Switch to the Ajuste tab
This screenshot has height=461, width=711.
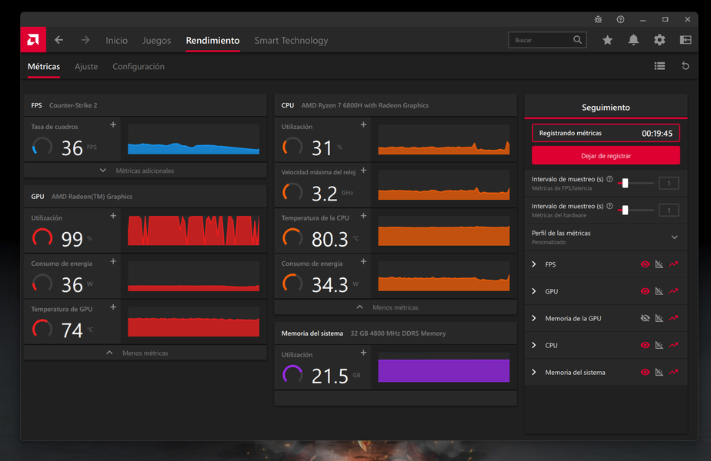click(86, 67)
